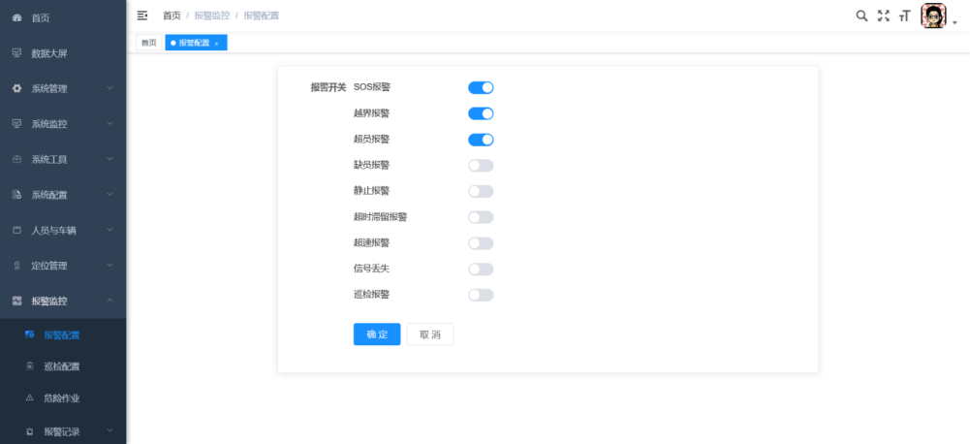Enable the 超时滞留报警 switch
The image size is (970, 444).
click(x=481, y=217)
